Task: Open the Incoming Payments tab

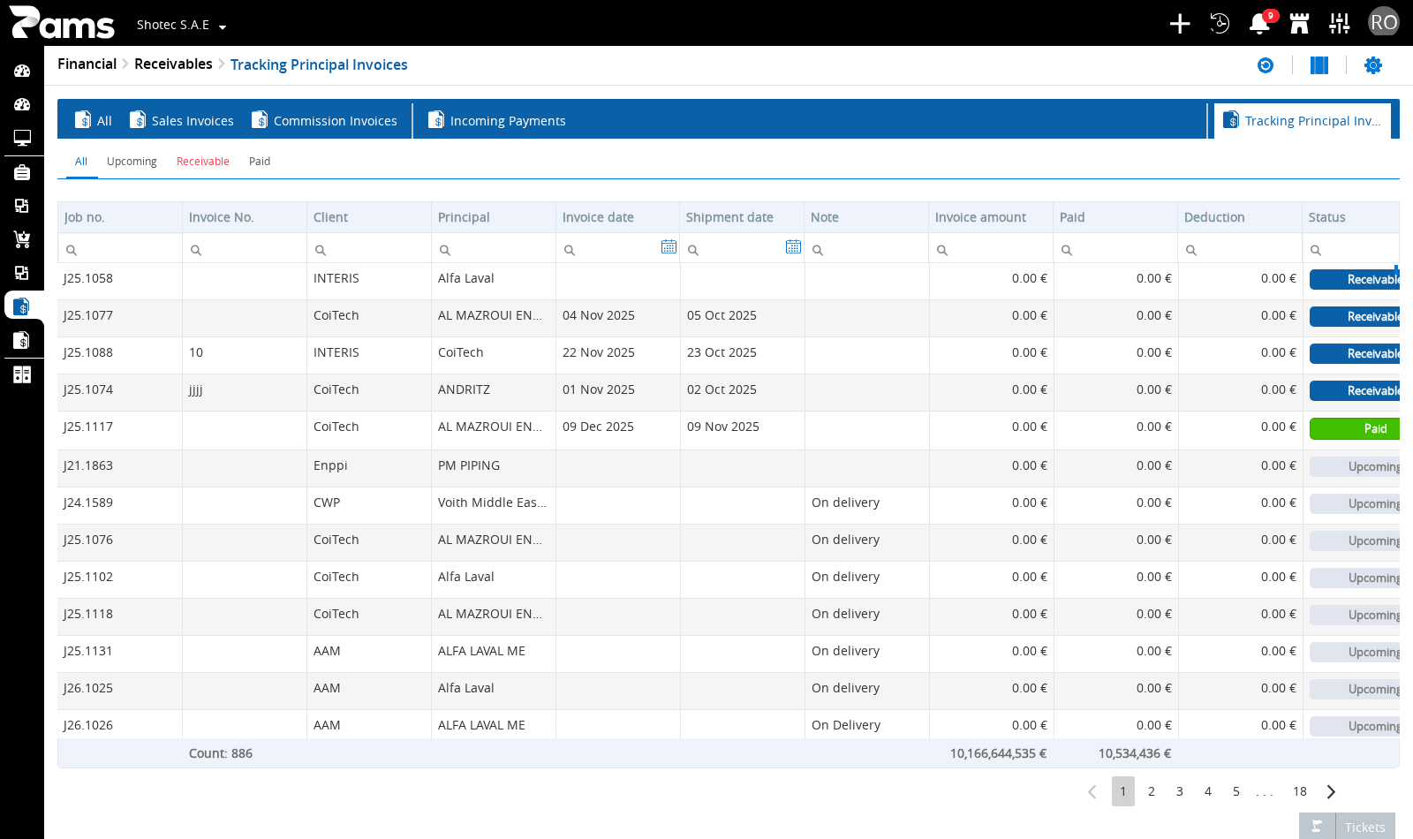Action: tap(496, 120)
